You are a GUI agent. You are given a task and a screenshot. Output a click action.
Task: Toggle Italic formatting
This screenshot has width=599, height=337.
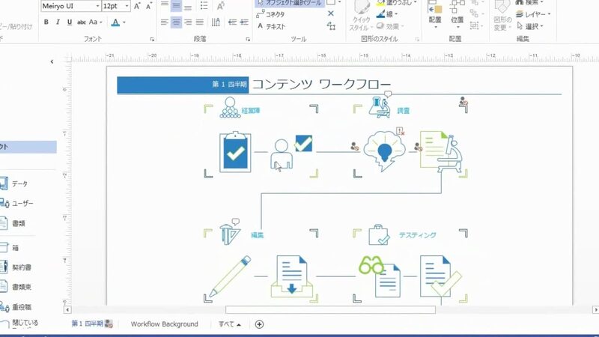pyautogui.click(x=58, y=22)
